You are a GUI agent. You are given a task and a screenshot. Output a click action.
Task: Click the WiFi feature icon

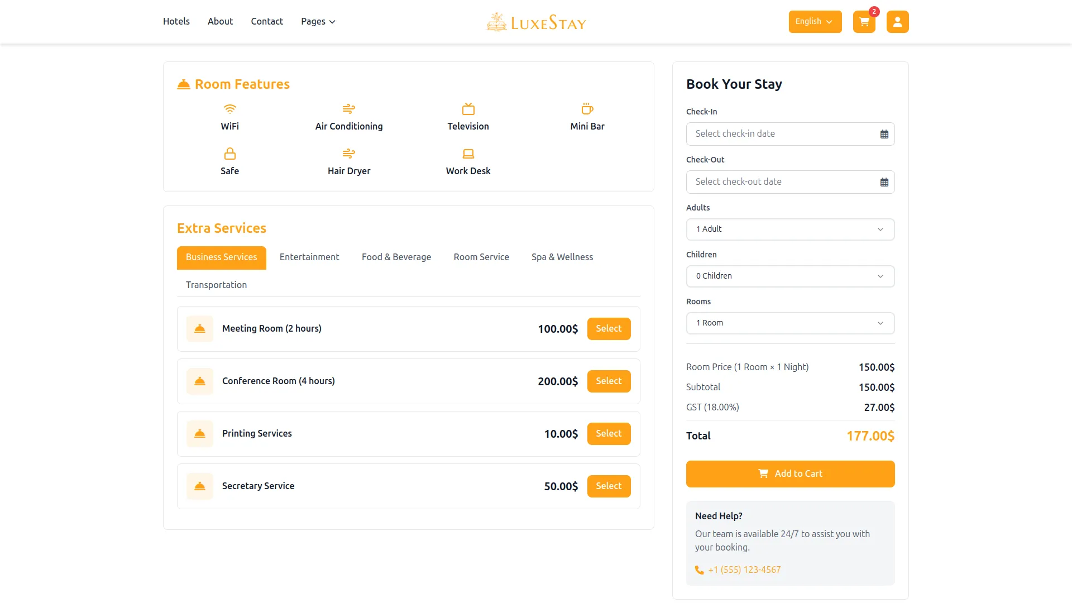click(x=229, y=109)
